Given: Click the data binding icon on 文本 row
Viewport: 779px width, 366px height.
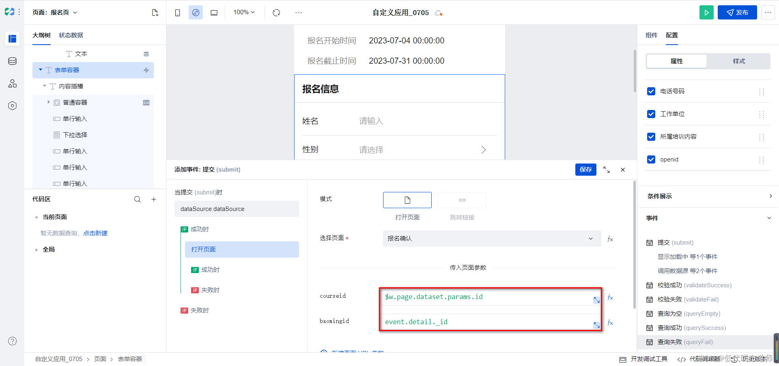Looking at the screenshot, I should (x=146, y=54).
